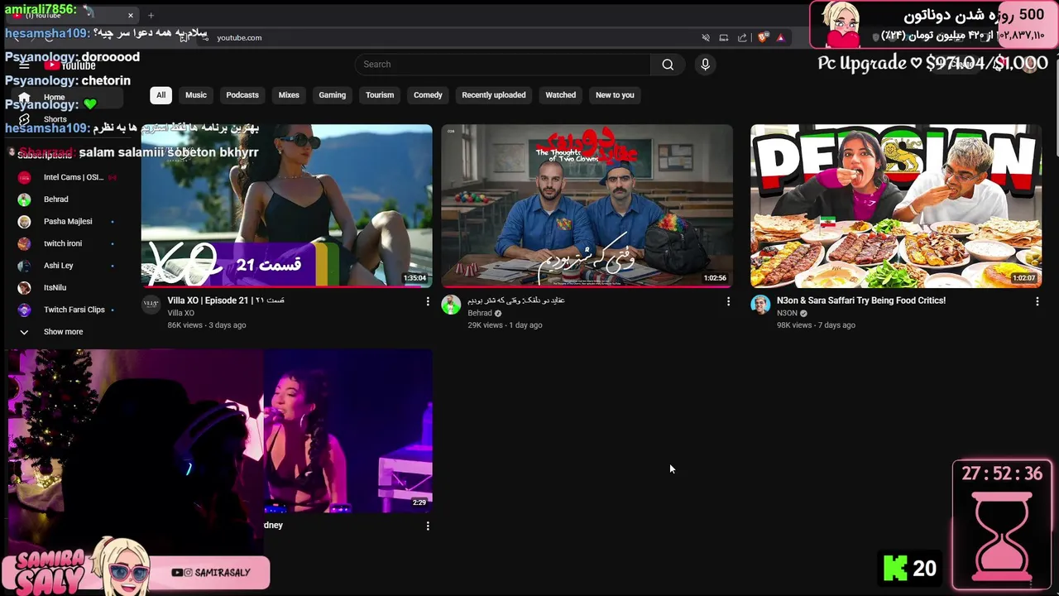This screenshot has width=1059, height=596.
Task: Click the Home icon in sidebar
Action: click(x=25, y=97)
